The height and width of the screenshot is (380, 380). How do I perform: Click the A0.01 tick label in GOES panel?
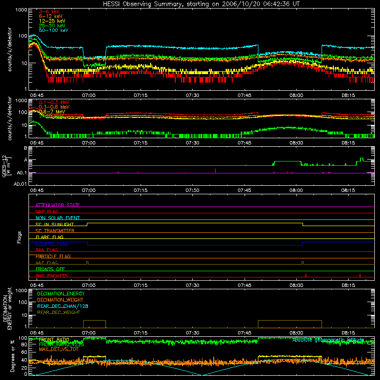tap(20, 184)
